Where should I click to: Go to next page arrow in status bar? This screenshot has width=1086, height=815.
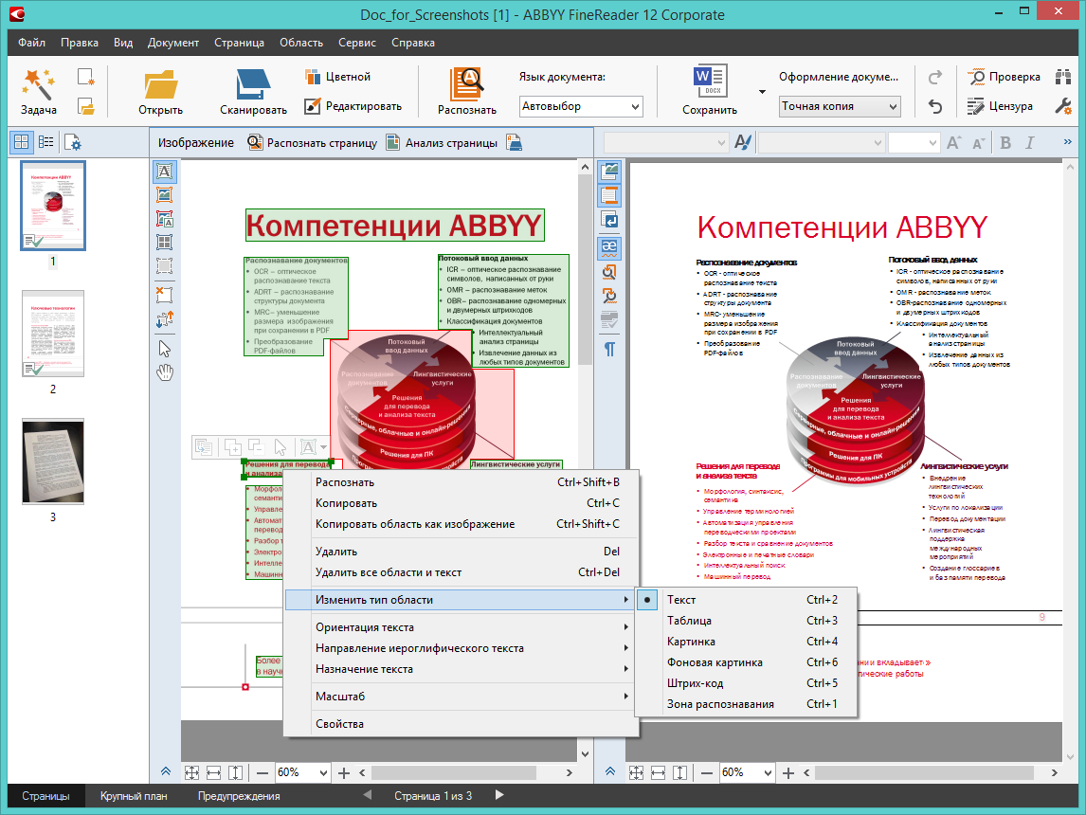(x=499, y=796)
